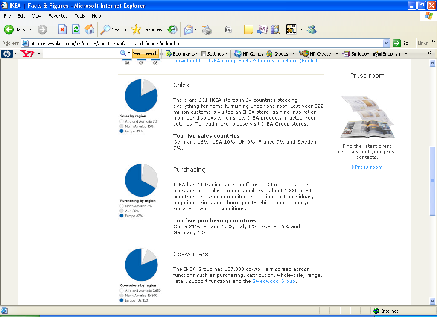
Task: Open the Bookmarks dropdown in Yahoo toolbar
Action: tap(182, 54)
